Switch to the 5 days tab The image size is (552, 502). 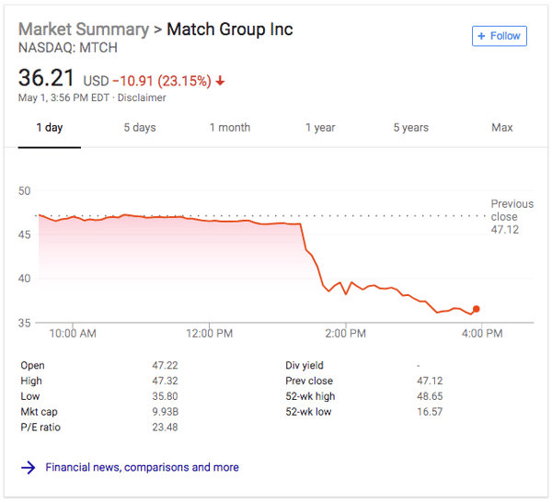(140, 128)
